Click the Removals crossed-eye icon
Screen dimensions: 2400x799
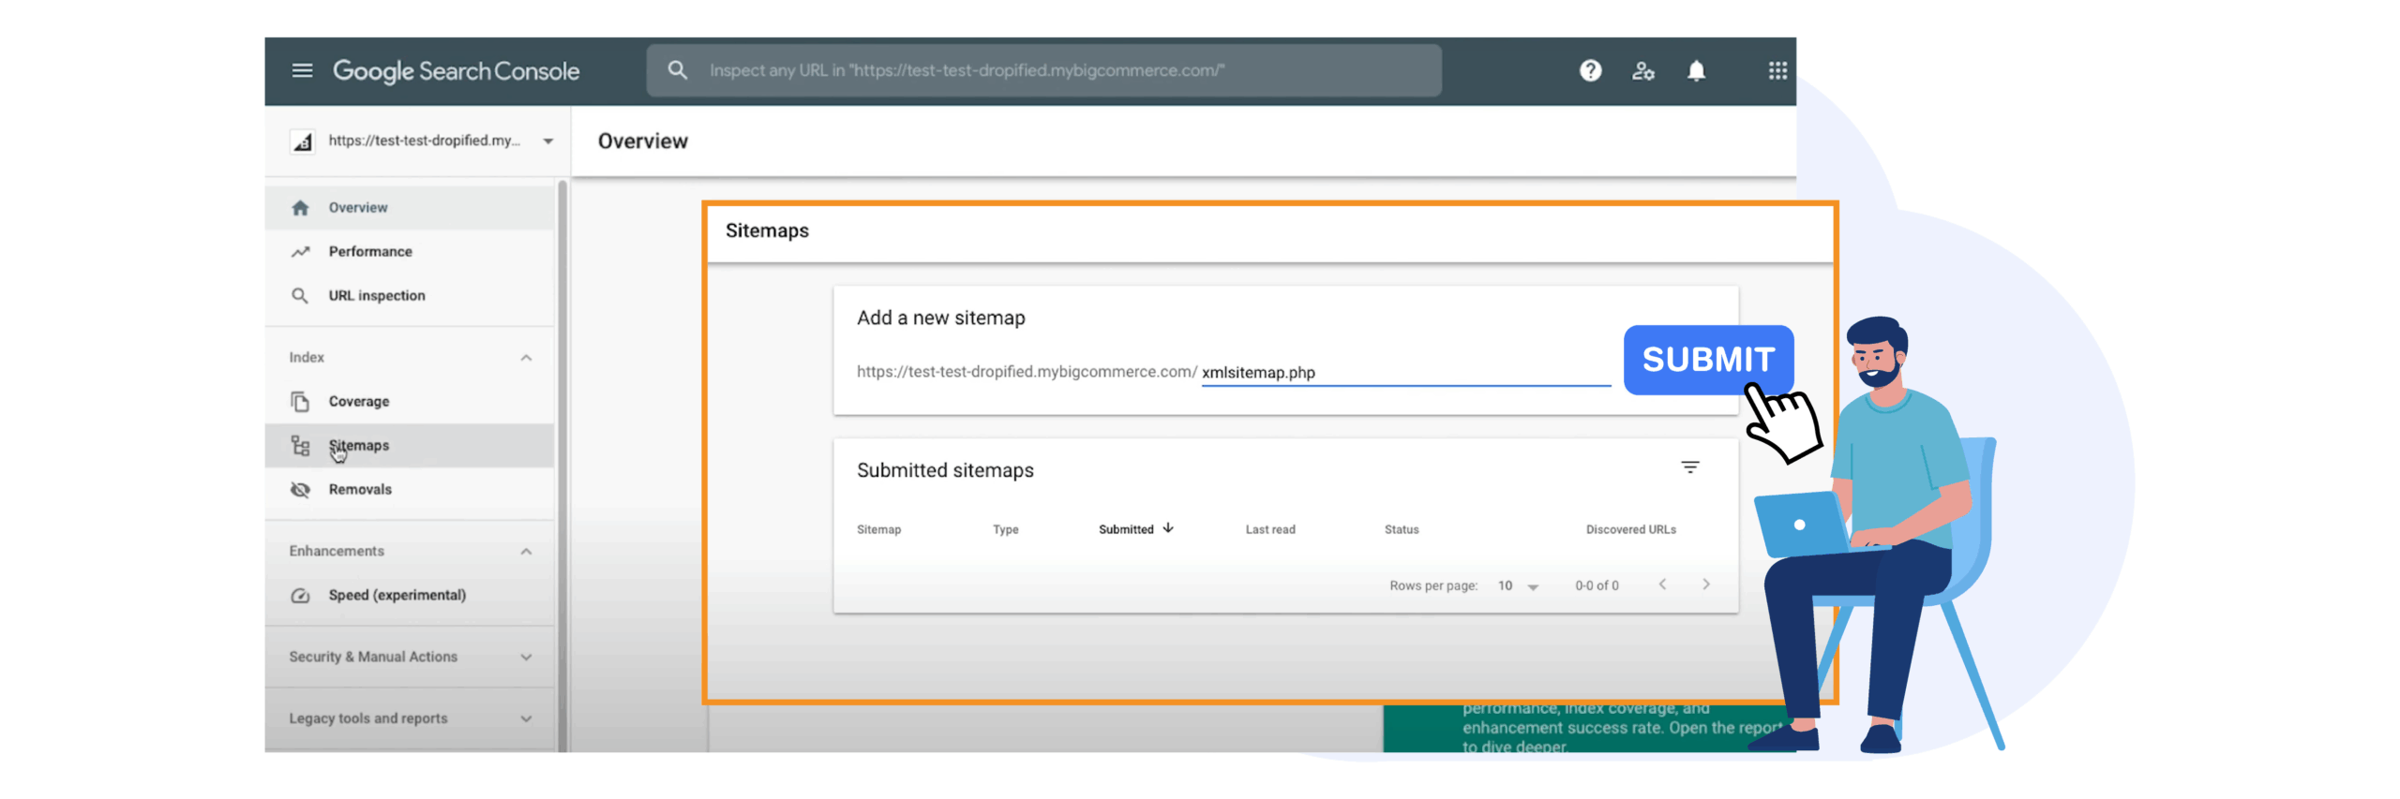point(300,490)
